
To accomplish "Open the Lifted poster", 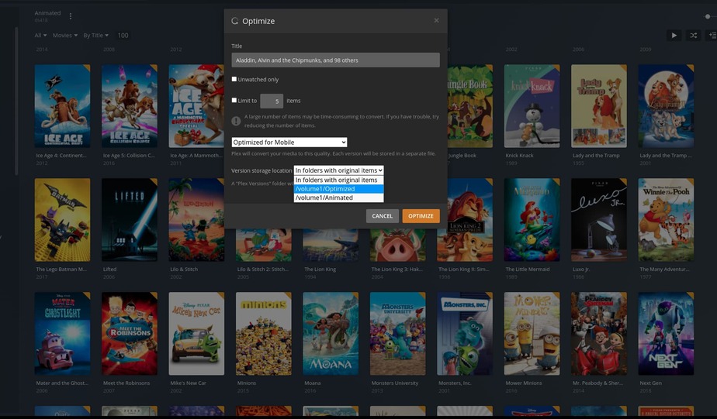I will [130, 220].
